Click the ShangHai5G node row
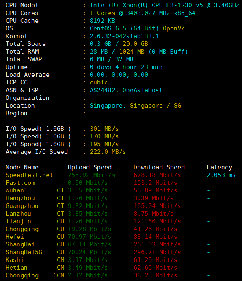 (x=108, y=252)
